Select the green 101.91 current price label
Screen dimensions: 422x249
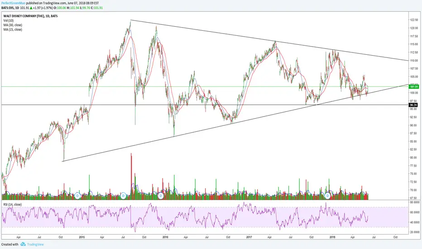[414, 86]
